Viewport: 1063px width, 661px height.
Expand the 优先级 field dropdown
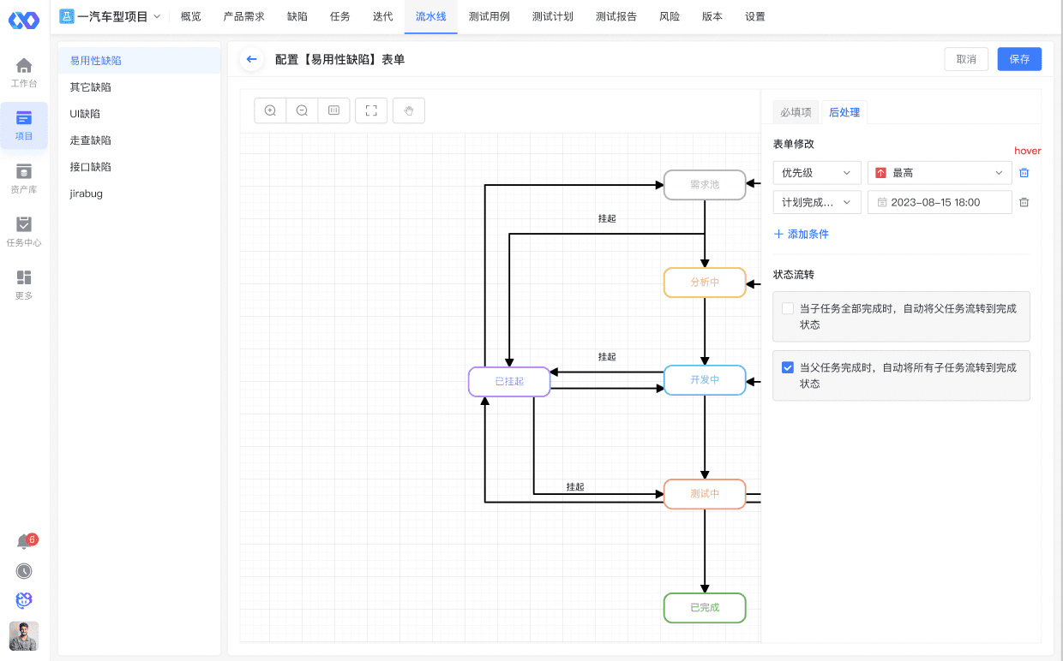tap(816, 173)
